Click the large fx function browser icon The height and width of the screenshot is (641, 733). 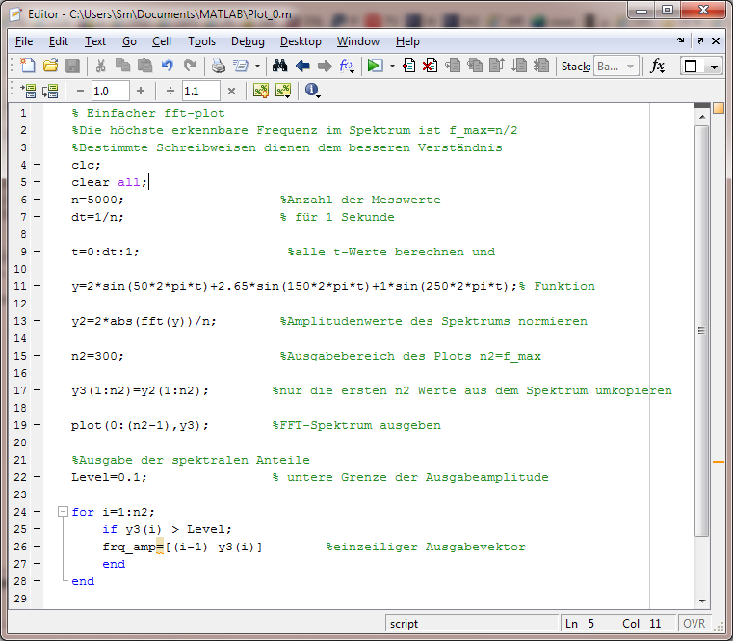[657, 66]
